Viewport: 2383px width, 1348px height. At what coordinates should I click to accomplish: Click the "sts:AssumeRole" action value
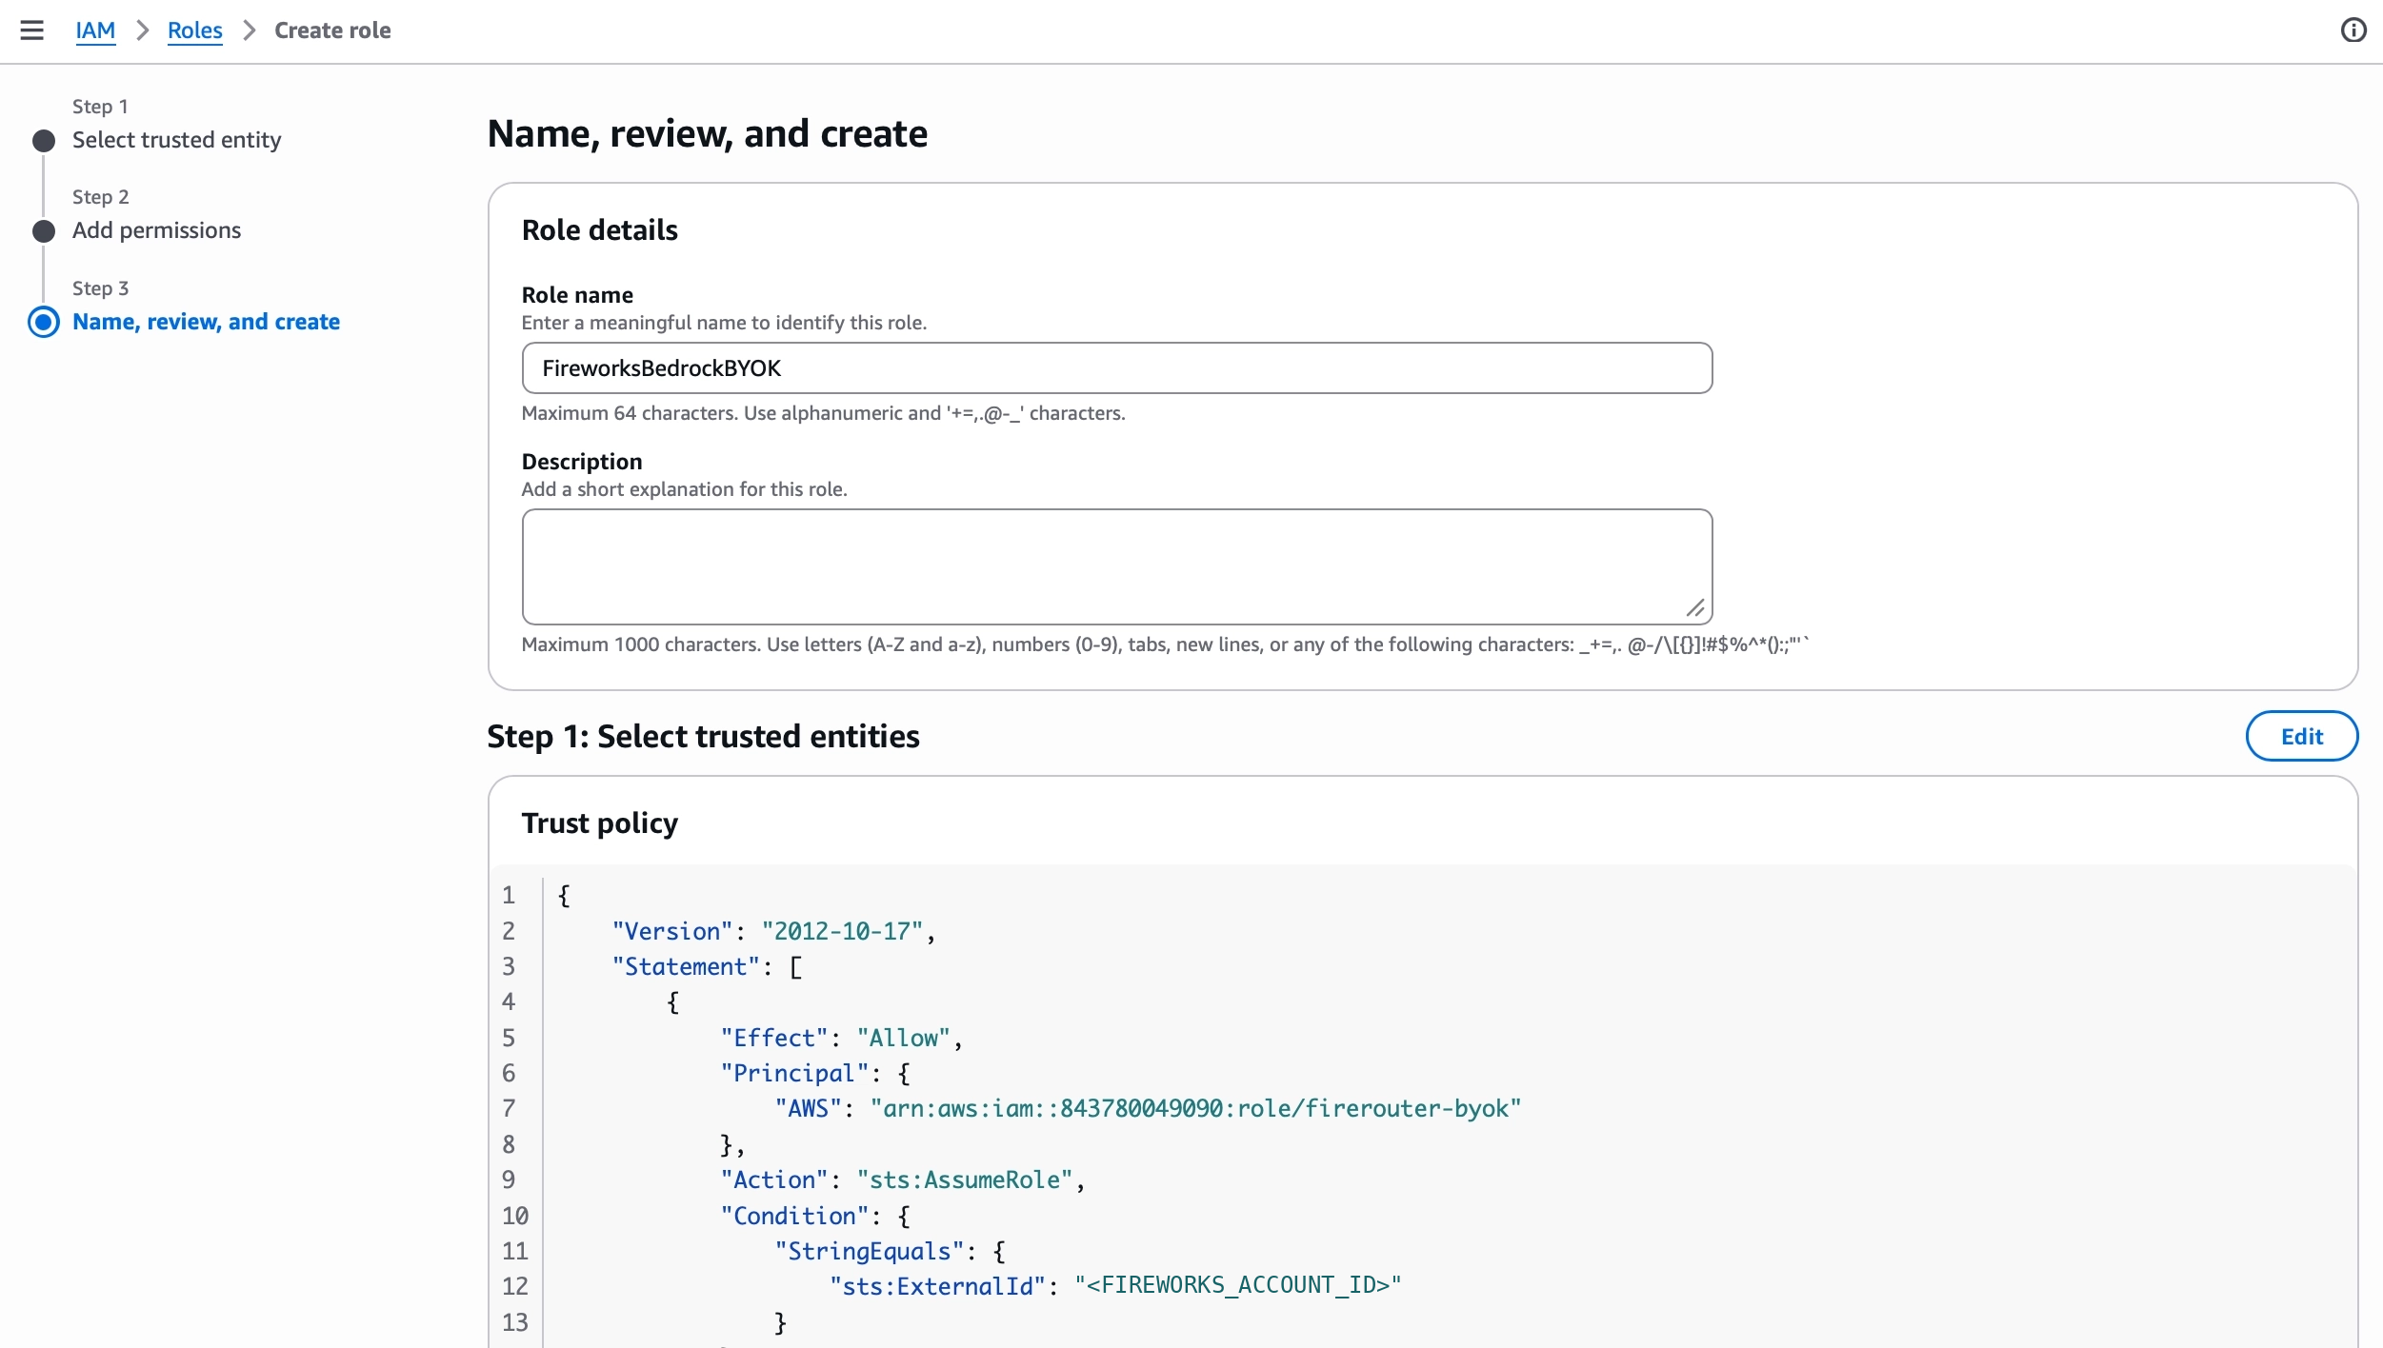964,1179
